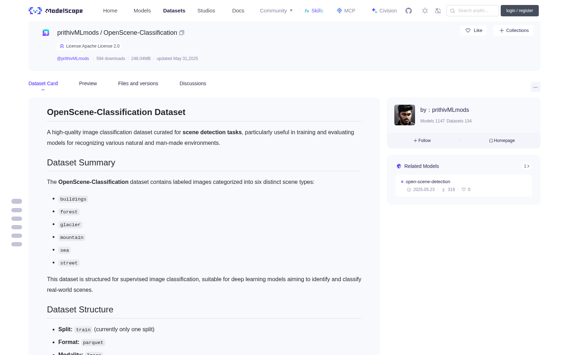Open the Docs menu item
The width and height of the screenshot is (569, 355).
[238, 11]
